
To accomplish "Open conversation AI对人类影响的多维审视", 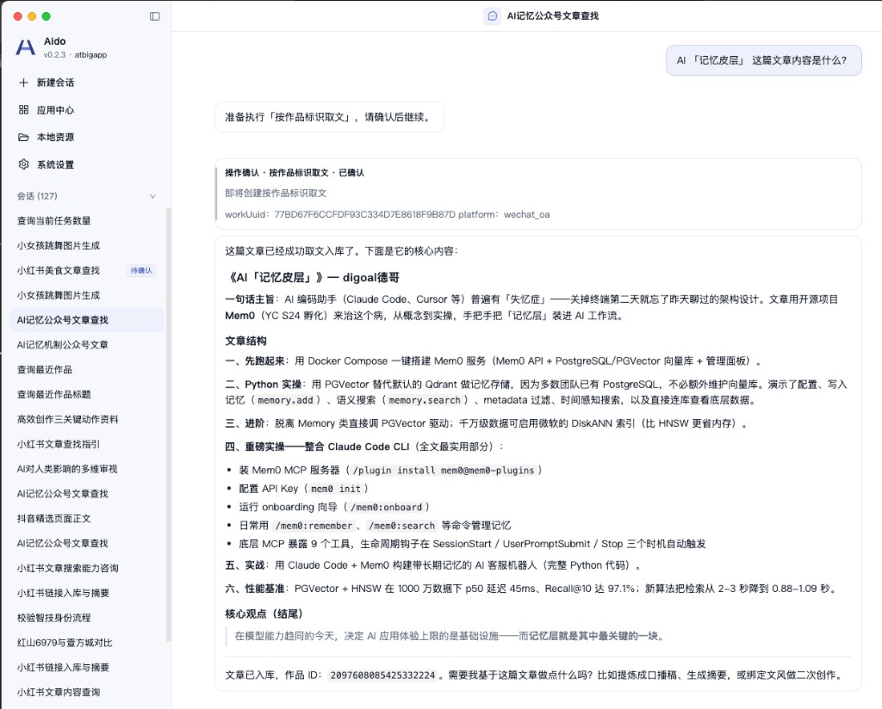I will coord(87,469).
